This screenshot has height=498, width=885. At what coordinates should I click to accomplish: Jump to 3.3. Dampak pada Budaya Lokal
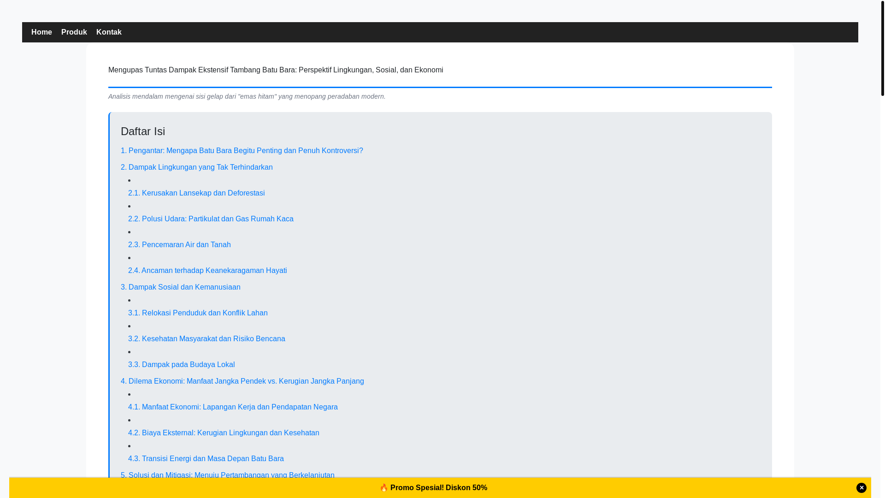(182, 365)
